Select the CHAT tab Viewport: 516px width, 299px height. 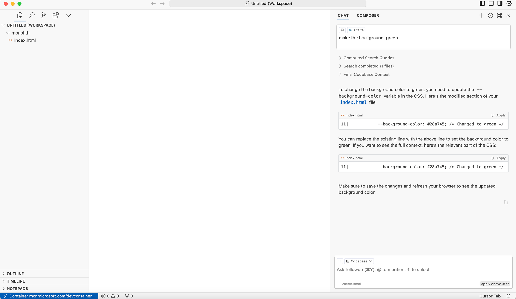[343, 15]
